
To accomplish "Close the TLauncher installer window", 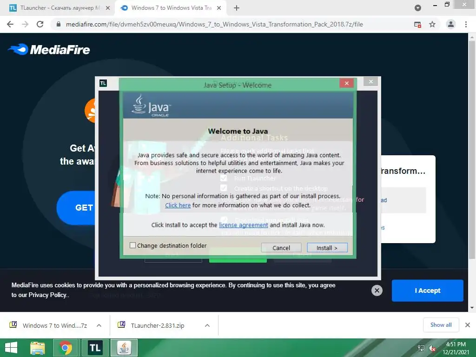I will pyautogui.click(x=370, y=81).
